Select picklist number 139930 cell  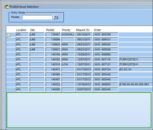click(53, 44)
